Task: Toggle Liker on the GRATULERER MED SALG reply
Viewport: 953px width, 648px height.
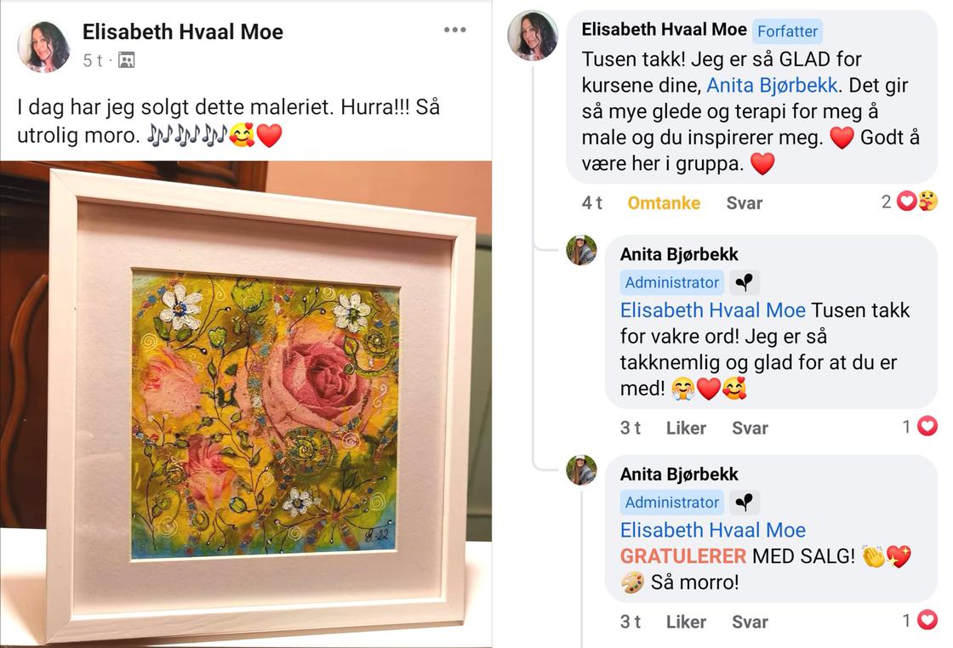Action: coord(686,622)
